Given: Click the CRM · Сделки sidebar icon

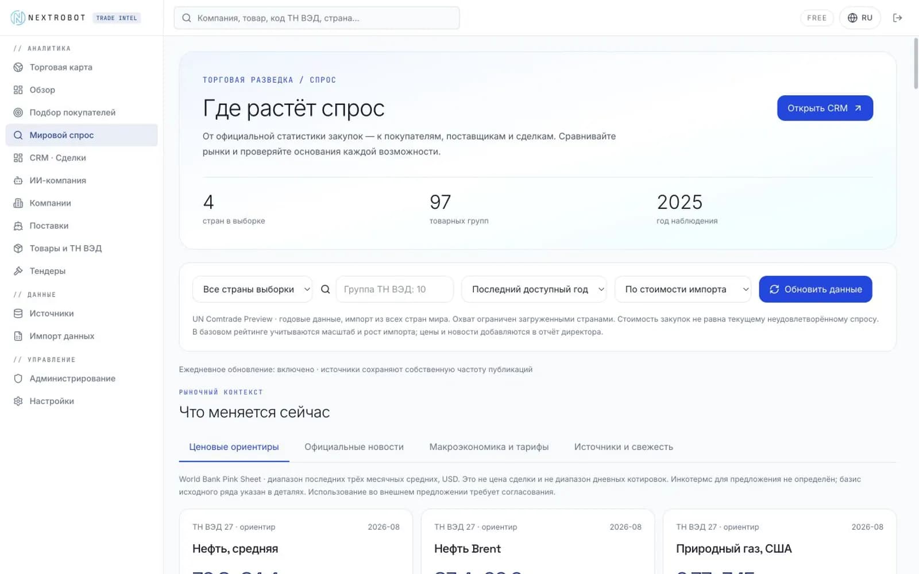Looking at the screenshot, I should point(18,158).
